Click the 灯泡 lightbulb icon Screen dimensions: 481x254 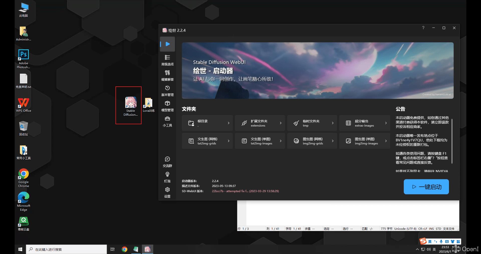[167, 177]
